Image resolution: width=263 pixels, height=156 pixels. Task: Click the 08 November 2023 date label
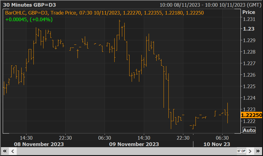[39, 144]
